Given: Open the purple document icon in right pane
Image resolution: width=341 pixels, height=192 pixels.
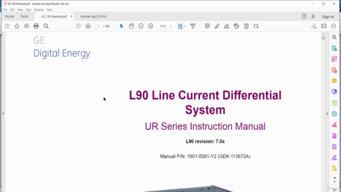Looking at the screenshot, I should (x=334, y=147).
